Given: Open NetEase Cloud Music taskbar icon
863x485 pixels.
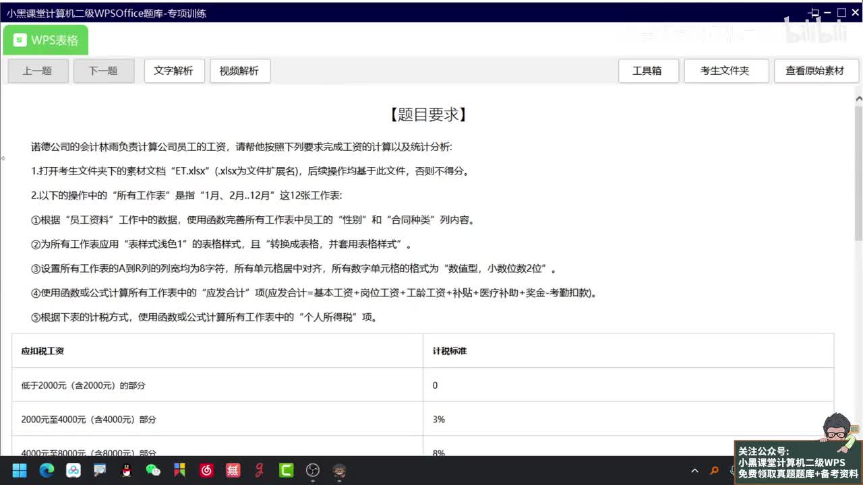Looking at the screenshot, I should click(x=206, y=470).
